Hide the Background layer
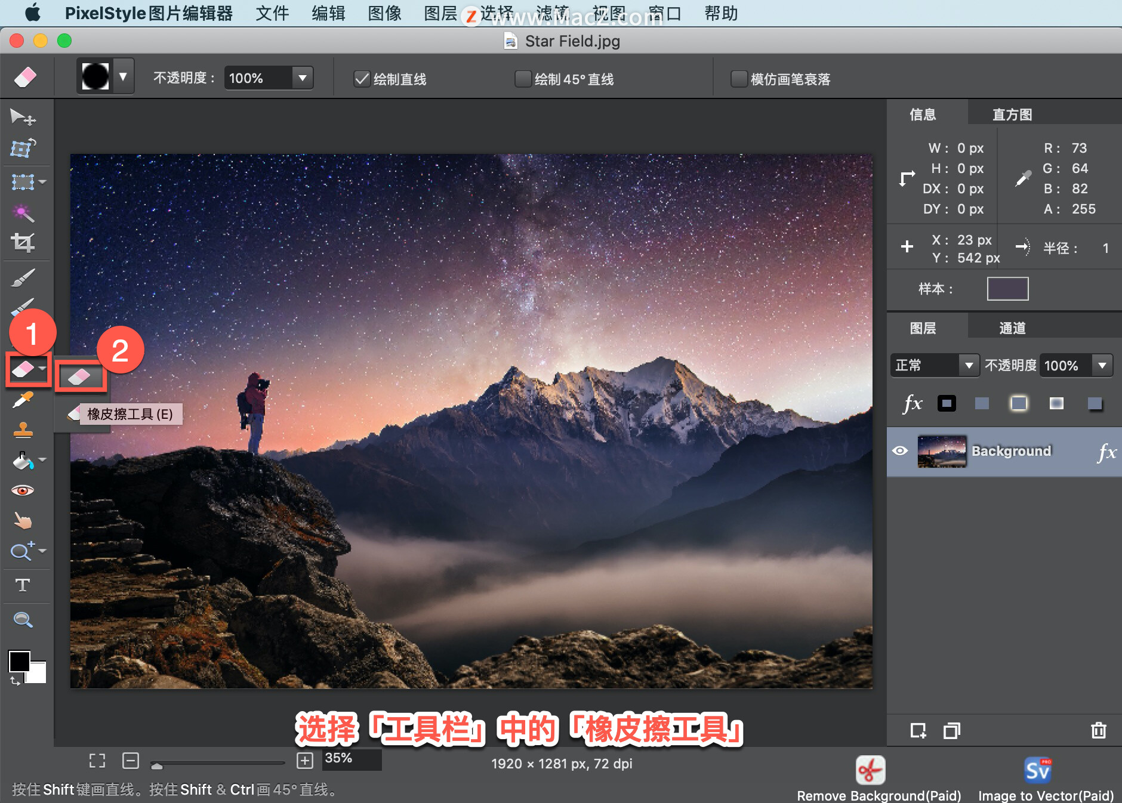The width and height of the screenshot is (1122, 803). (900, 451)
